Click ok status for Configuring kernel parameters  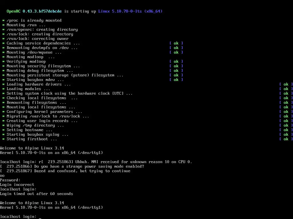[286, 111]
